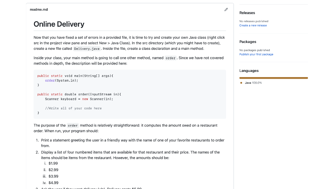Click the Releases heading
This screenshot has width=334, height=189.
point(247,13)
